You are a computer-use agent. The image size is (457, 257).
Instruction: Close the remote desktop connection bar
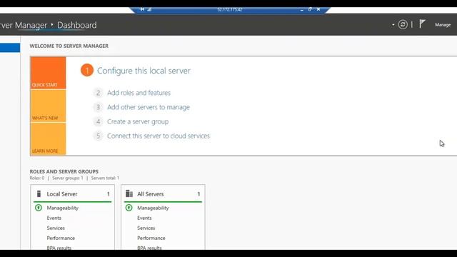click(318, 9)
